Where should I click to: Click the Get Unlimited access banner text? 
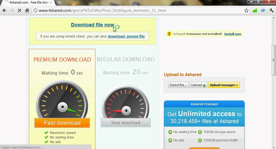click(x=204, y=117)
